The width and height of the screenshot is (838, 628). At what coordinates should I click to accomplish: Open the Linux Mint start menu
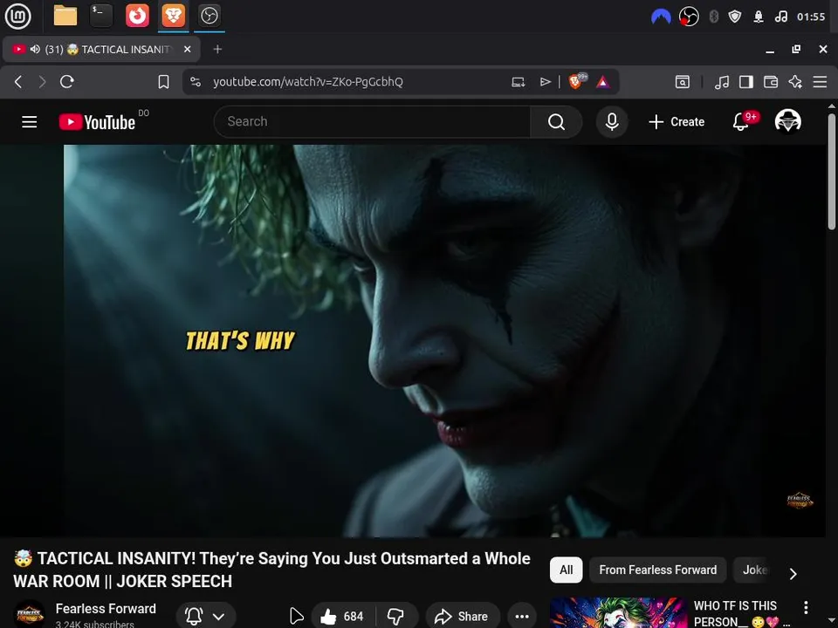tap(17, 16)
